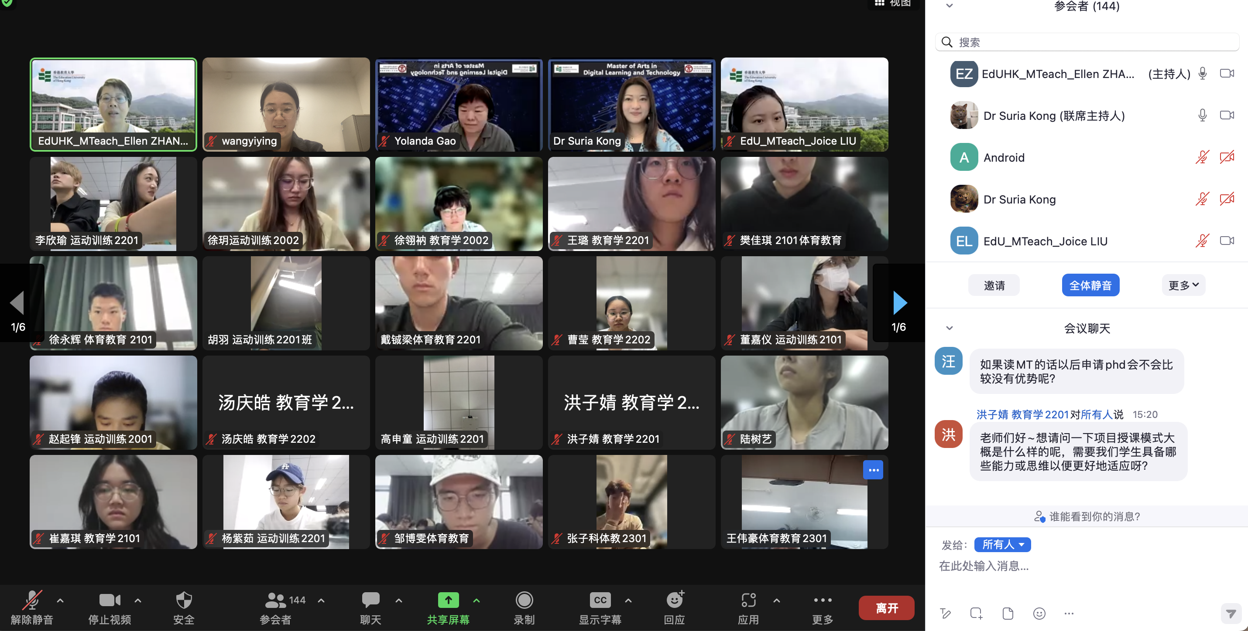Image resolution: width=1248 pixels, height=631 pixels.
Task: Click the participant search field
Action: pos(1087,42)
